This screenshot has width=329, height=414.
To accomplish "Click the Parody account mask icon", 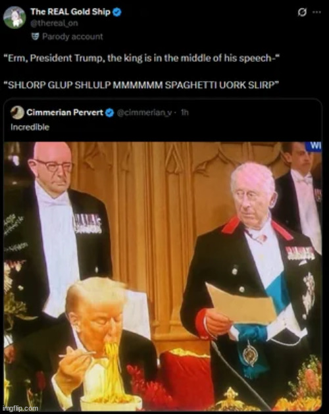I will point(35,36).
